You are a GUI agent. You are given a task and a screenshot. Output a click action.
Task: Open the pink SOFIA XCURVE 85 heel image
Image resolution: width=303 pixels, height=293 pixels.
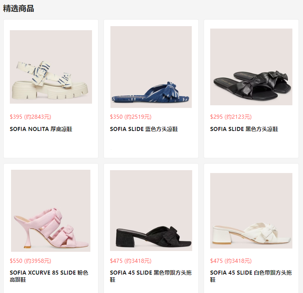(x=51, y=211)
